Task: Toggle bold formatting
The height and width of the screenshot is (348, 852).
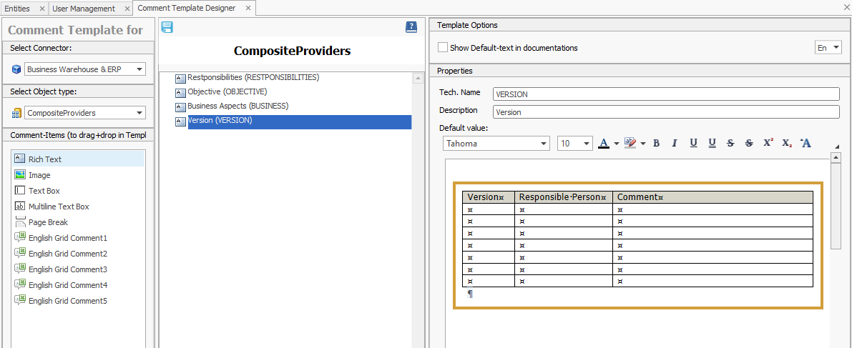Action: [656, 143]
